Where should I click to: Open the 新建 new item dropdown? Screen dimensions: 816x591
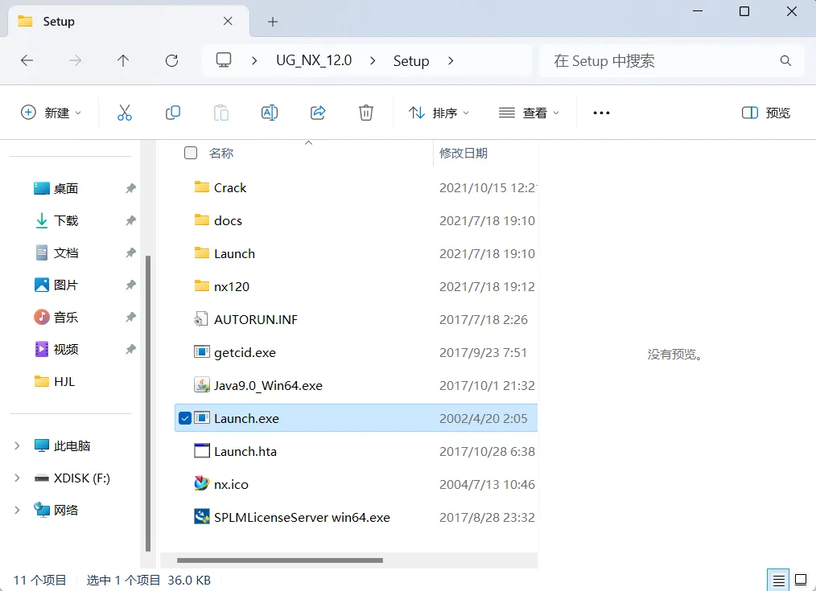[x=51, y=113]
